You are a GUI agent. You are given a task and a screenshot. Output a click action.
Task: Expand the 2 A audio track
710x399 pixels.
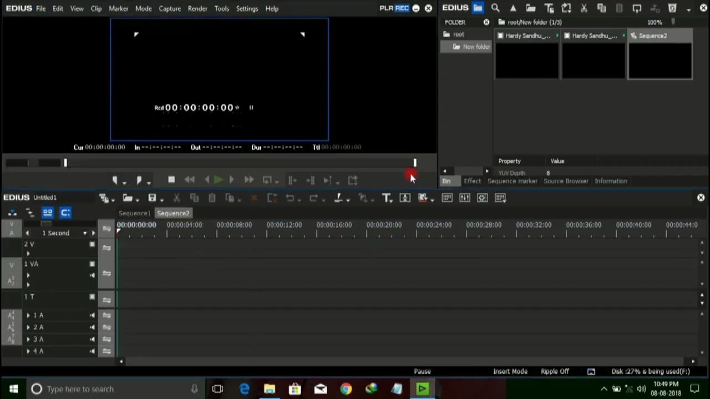pyautogui.click(x=28, y=328)
